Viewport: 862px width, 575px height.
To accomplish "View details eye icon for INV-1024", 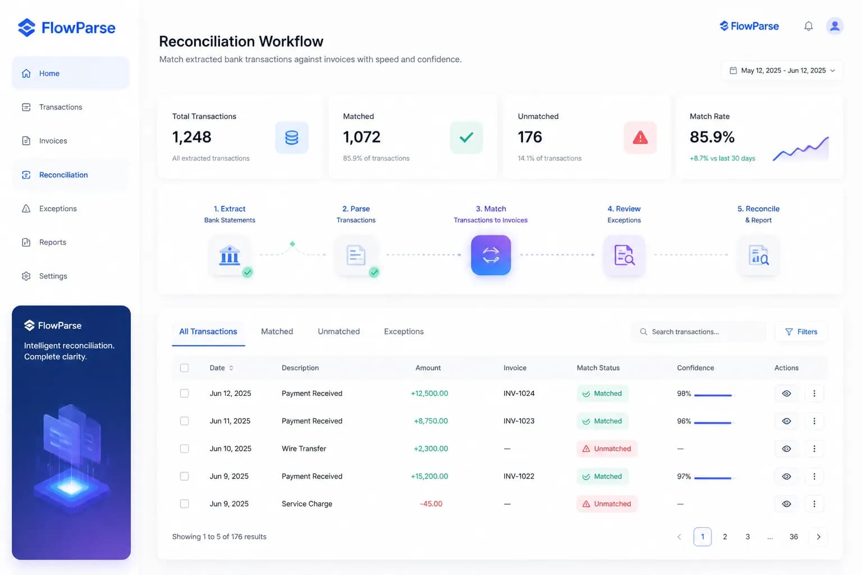I will [x=786, y=394].
